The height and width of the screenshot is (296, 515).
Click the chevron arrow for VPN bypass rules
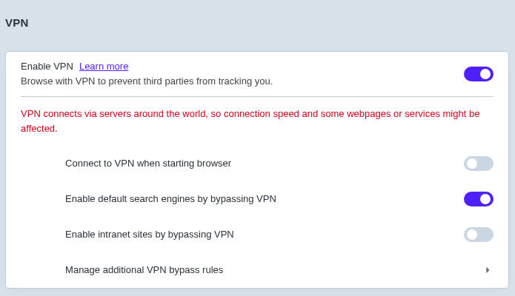click(x=488, y=270)
